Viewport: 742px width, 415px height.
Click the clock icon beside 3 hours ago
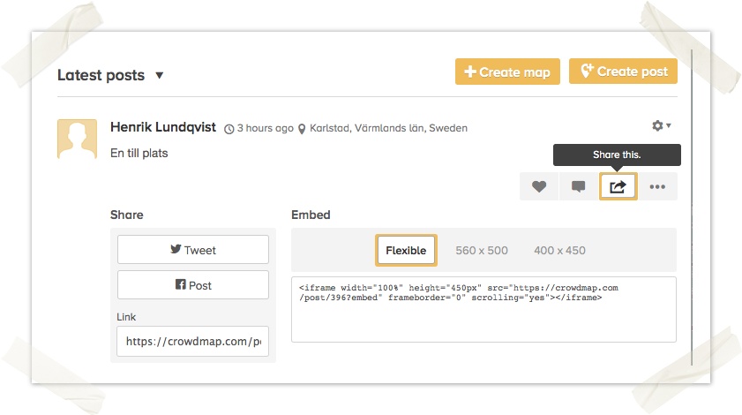pos(229,129)
